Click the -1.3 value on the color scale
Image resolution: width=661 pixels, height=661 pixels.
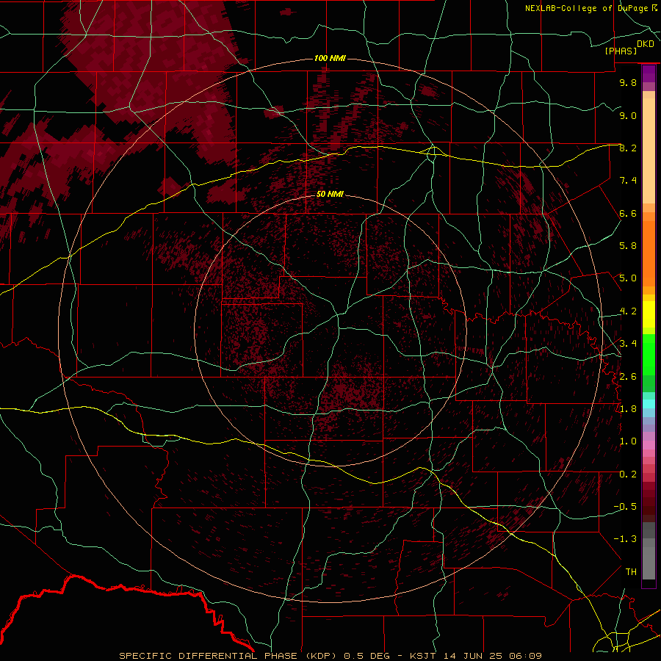(x=625, y=539)
